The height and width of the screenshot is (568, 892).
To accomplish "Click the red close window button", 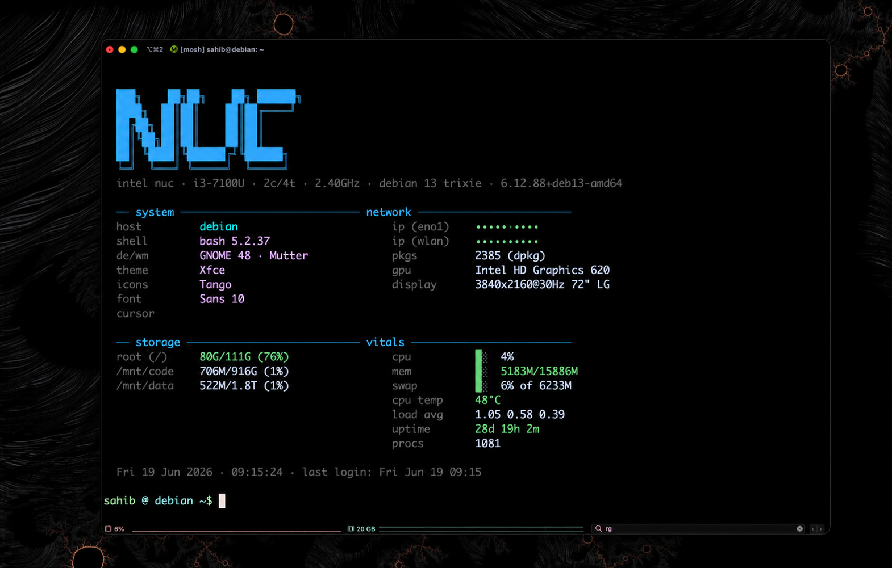I will (x=110, y=49).
